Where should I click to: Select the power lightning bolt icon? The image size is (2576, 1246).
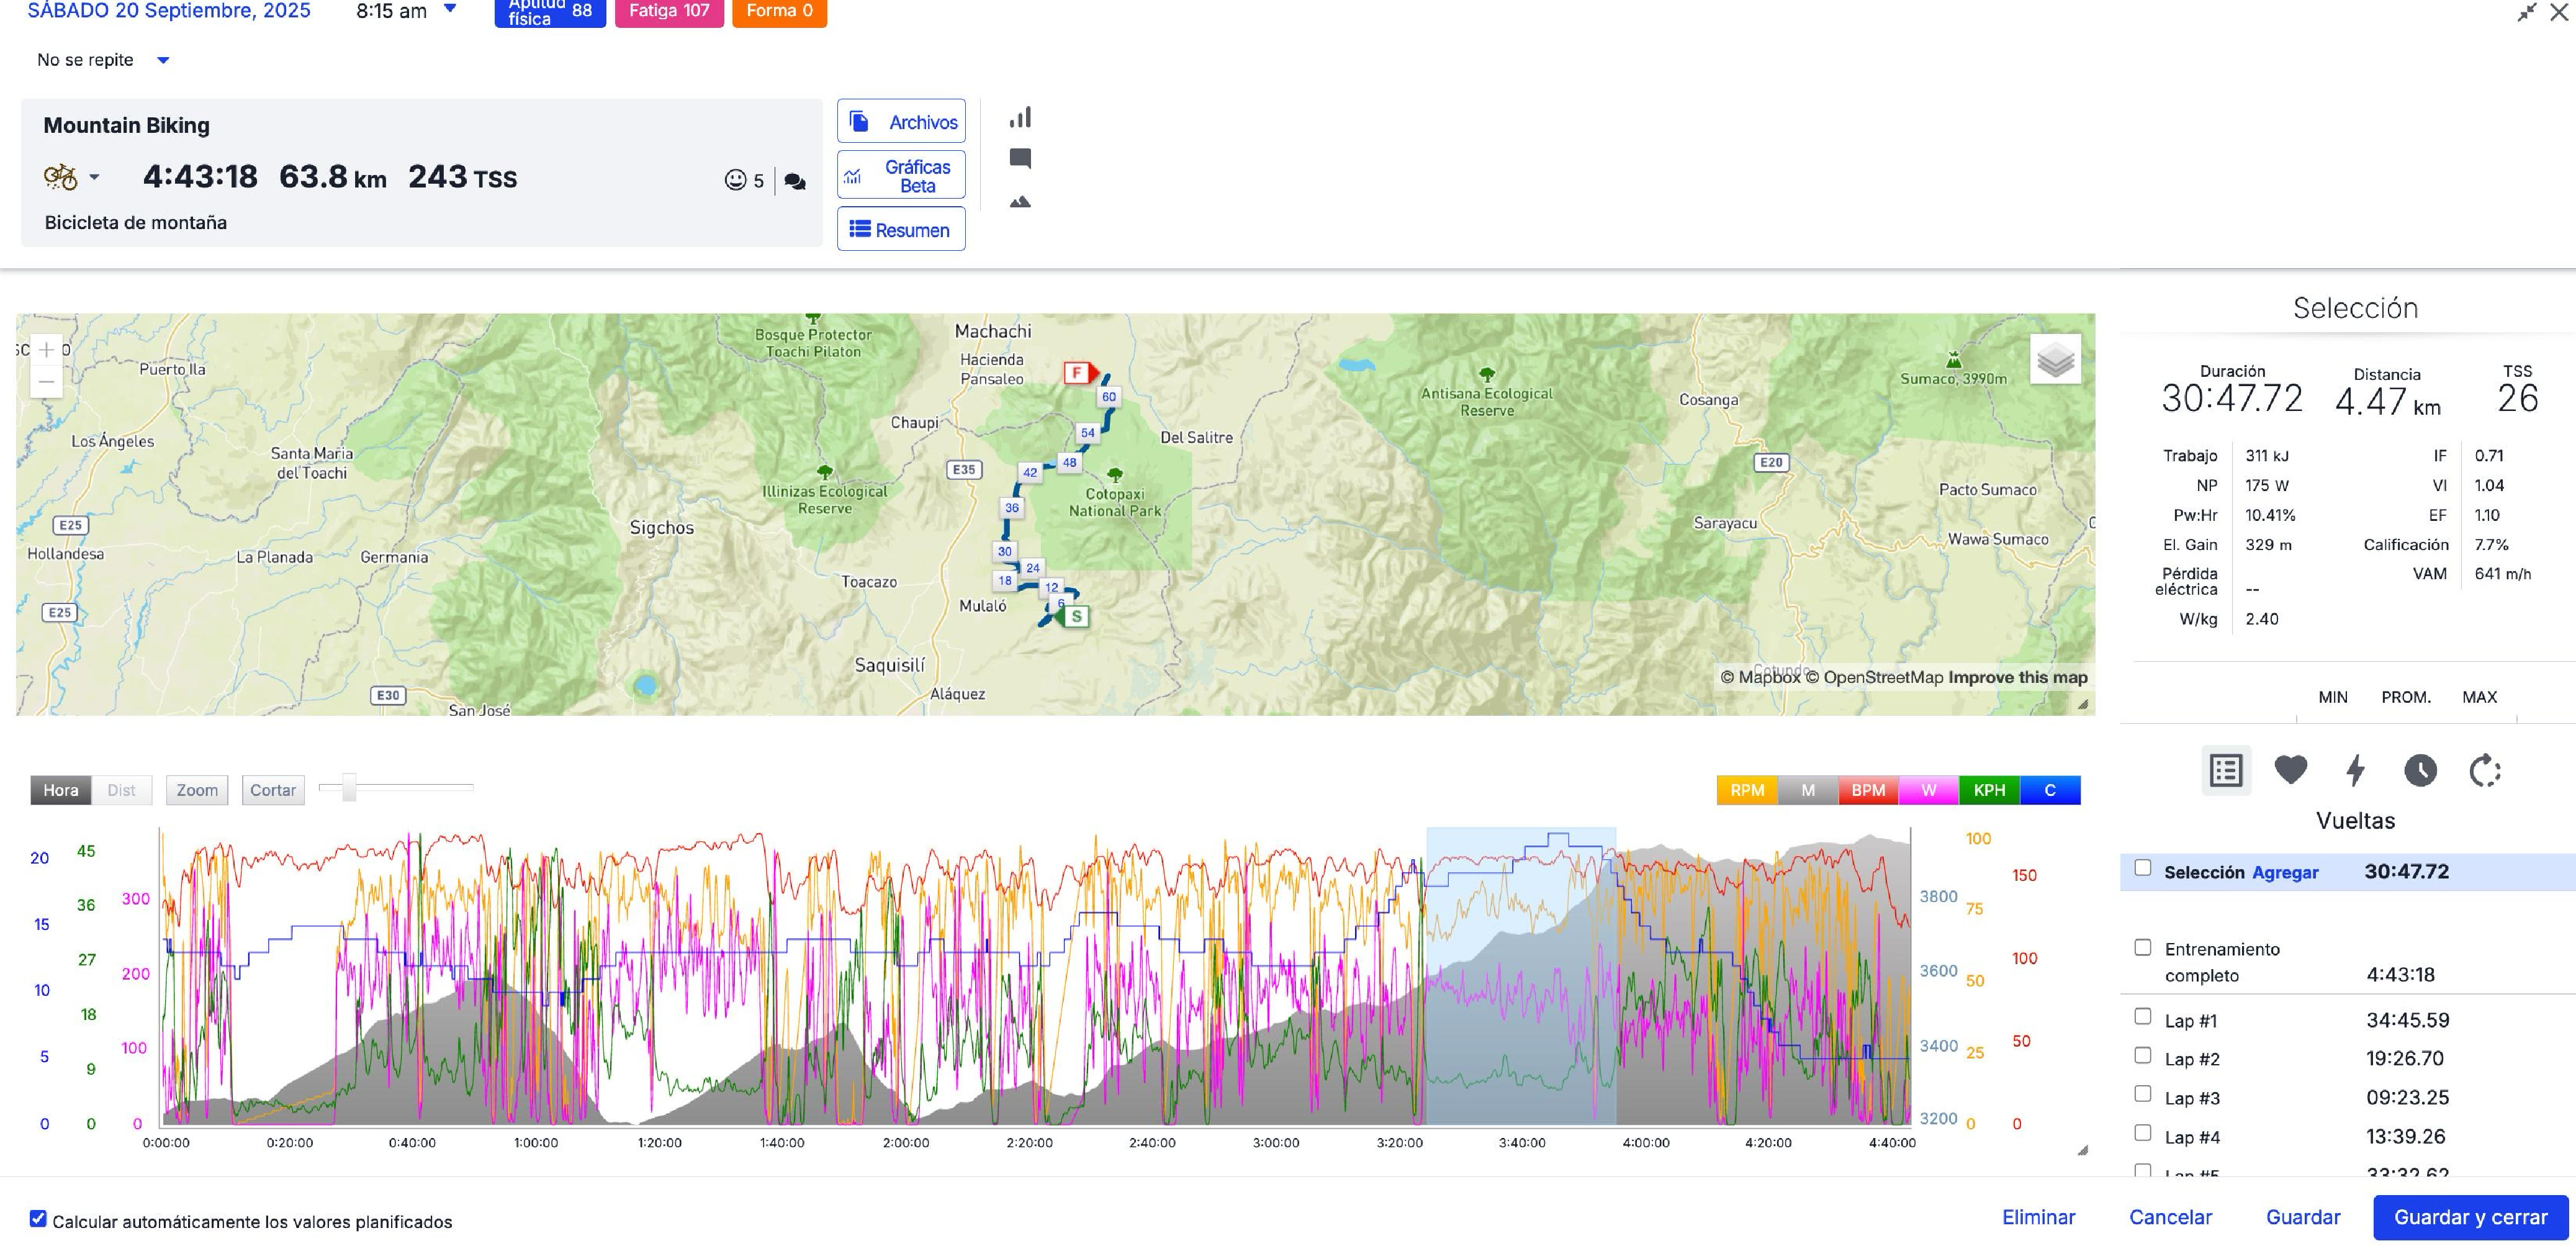tap(2355, 770)
